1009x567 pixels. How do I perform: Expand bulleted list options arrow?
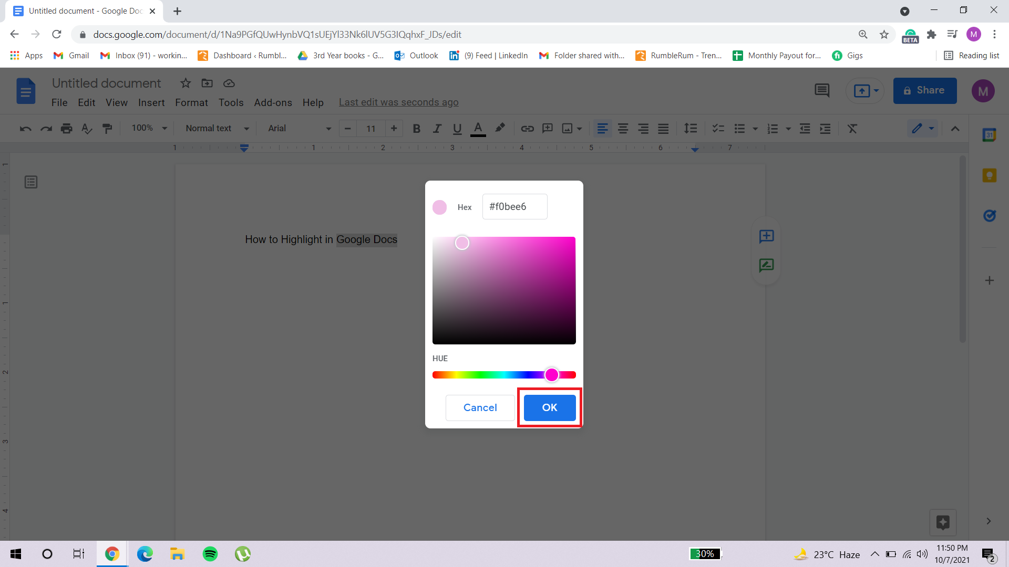(x=755, y=129)
